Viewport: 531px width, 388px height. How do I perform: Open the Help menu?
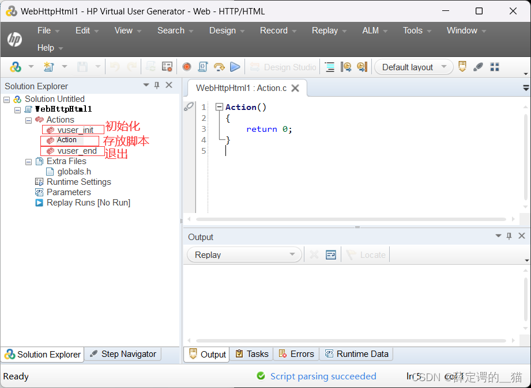point(50,48)
